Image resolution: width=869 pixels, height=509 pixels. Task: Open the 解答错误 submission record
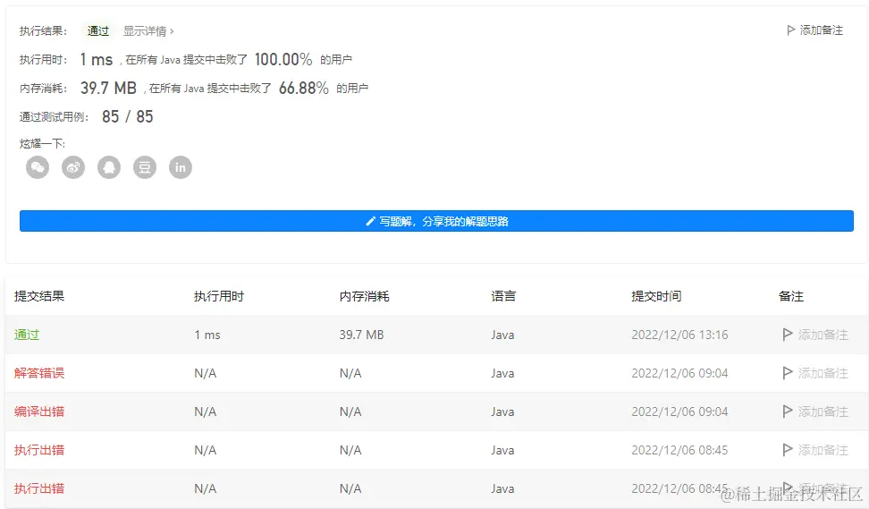(x=39, y=373)
